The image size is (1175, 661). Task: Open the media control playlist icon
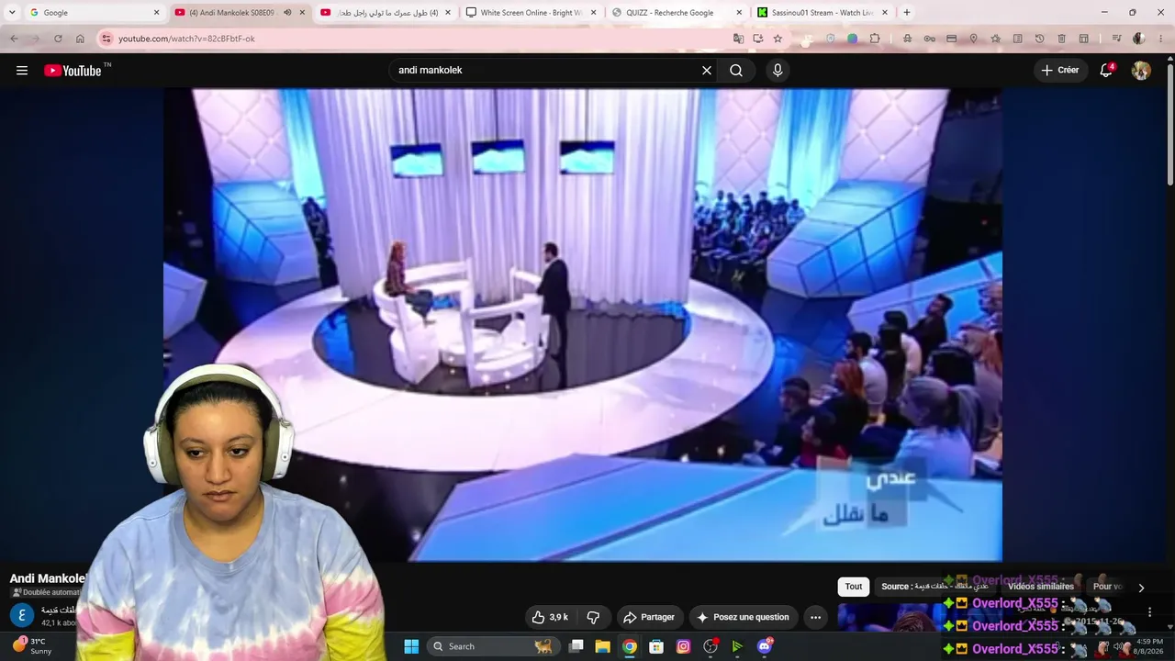(x=1116, y=39)
